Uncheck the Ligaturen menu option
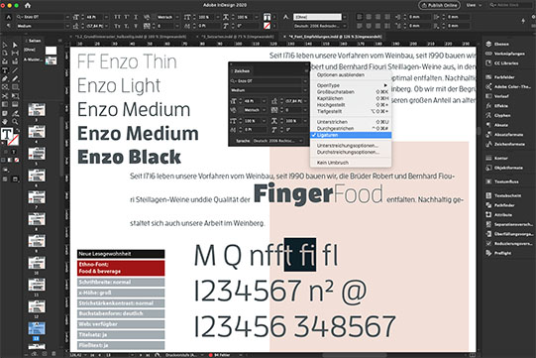This screenshot has width=536, height=358. 351,135
